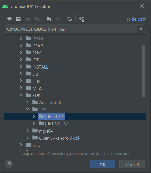Expand the IDE folder node
Image resolution: width=151 pixels, height=173 pixels.
point(21,59)
